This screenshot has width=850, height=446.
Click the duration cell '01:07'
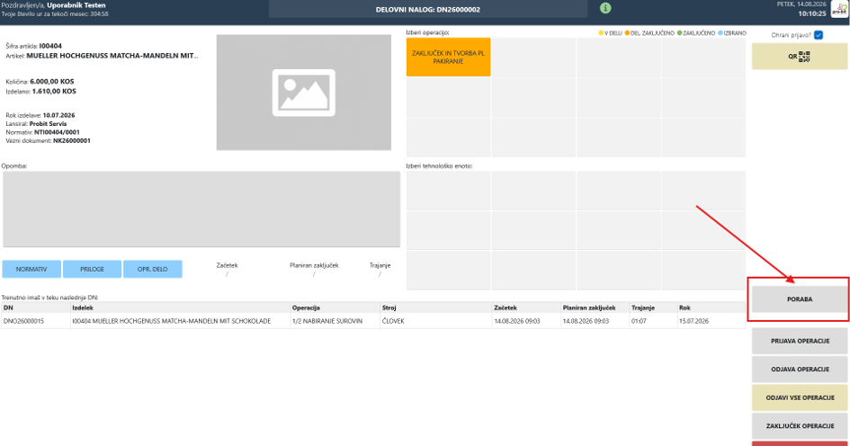pos(653,321)
